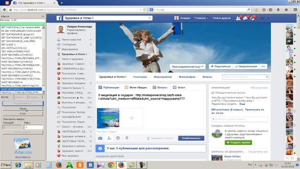Open messages icon in Facebook header

pos(245,18)
